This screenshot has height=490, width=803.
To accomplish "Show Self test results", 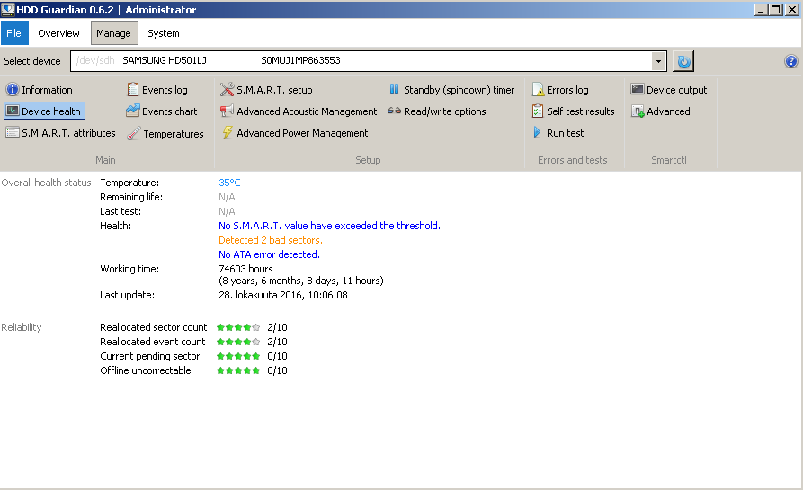I will 573,111.
